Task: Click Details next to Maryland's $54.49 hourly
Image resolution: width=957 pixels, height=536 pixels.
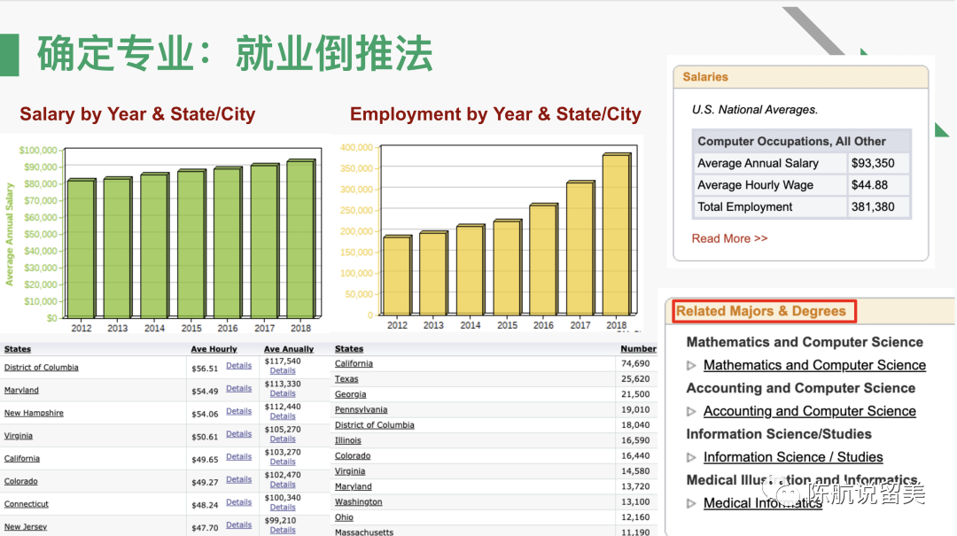Action: (x=238, y=388)
